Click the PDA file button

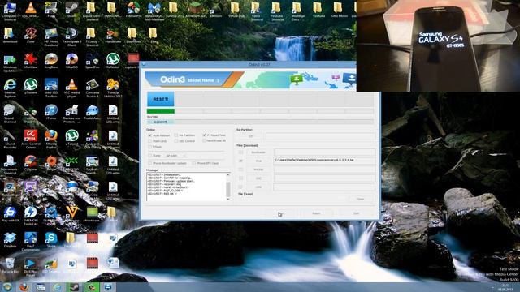pos(258,161)
